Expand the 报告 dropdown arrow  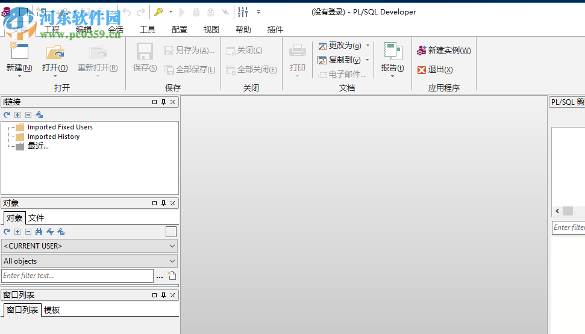(392, 76)
